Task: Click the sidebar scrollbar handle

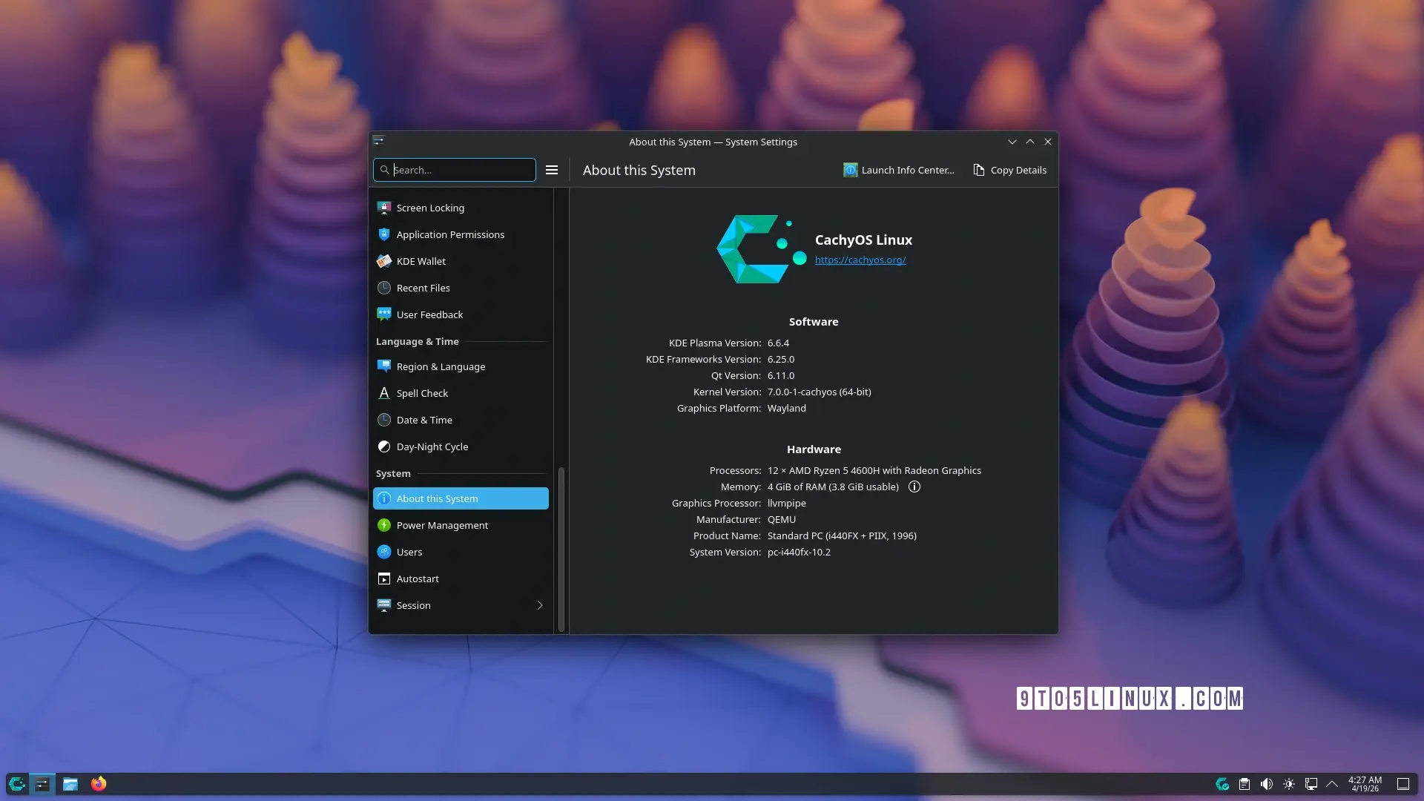Action: [561, 549]
